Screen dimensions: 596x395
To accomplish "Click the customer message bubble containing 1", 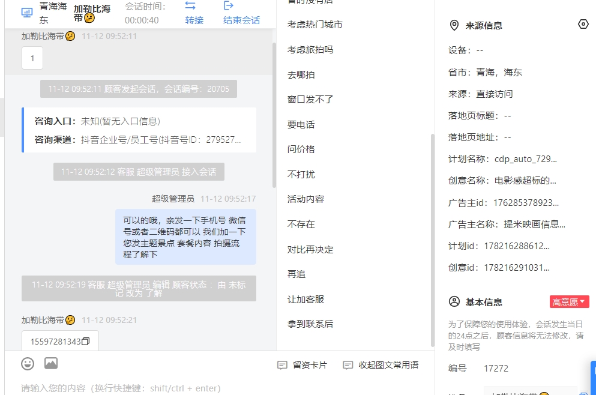I will [32, 58].
